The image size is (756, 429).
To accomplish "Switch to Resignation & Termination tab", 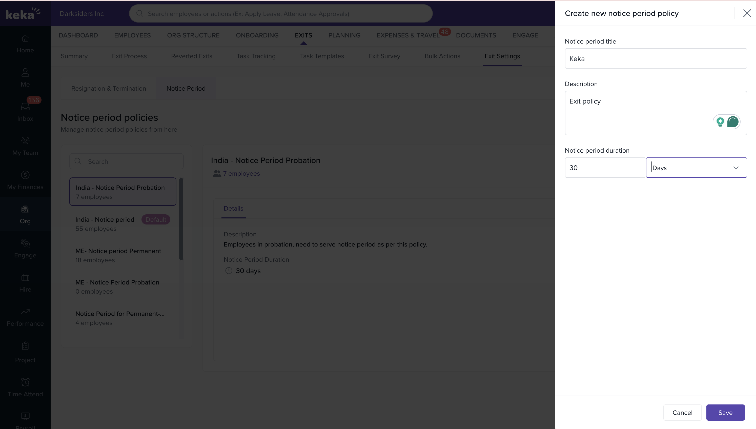I will tap(108, 88).
